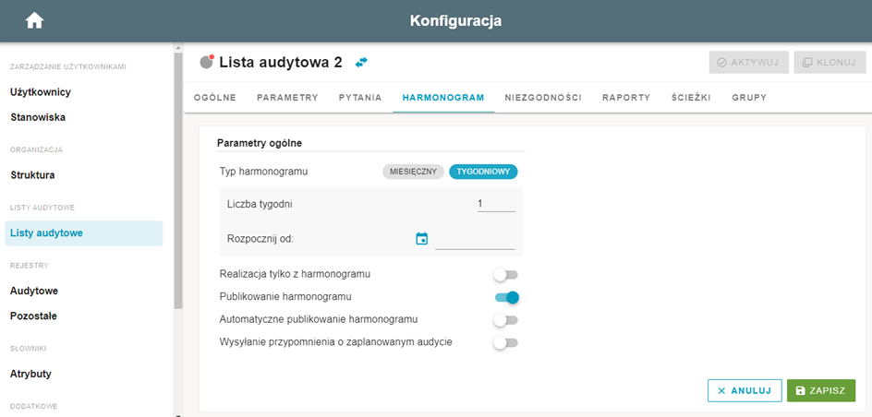872x417 pixels.
Task: Click the grey status circle icon
Action: pos(207,62)
